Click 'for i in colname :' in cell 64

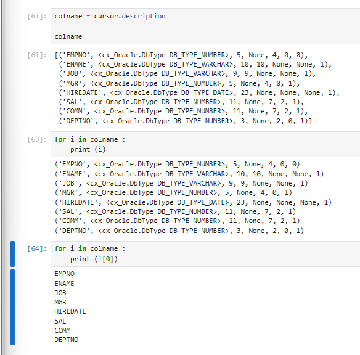click(90, 248)
